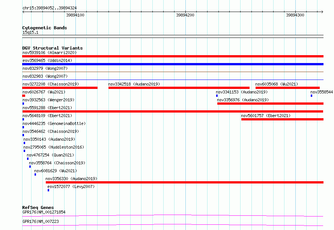Image resolution: width=334 pixels, height=230 pixels.
Task: Click ruler position 39894200
Action: pos(185,15)
